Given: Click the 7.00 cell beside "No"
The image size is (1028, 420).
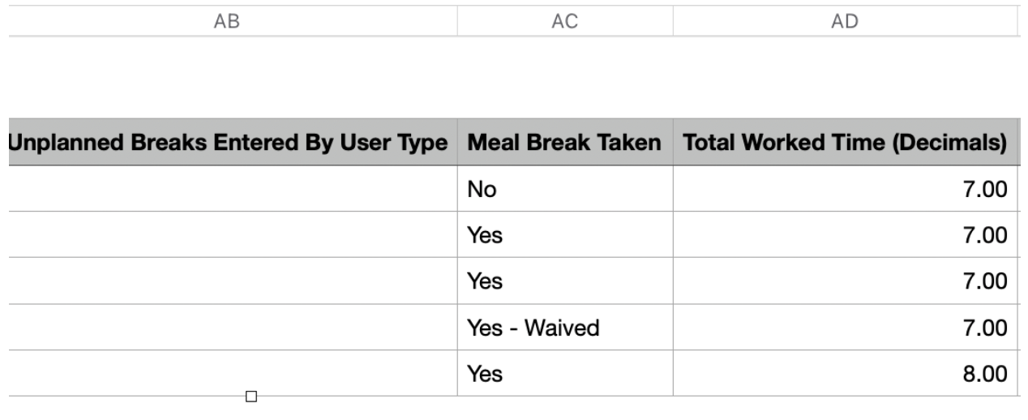Looking at the screenshot, I should pos(845,190).
